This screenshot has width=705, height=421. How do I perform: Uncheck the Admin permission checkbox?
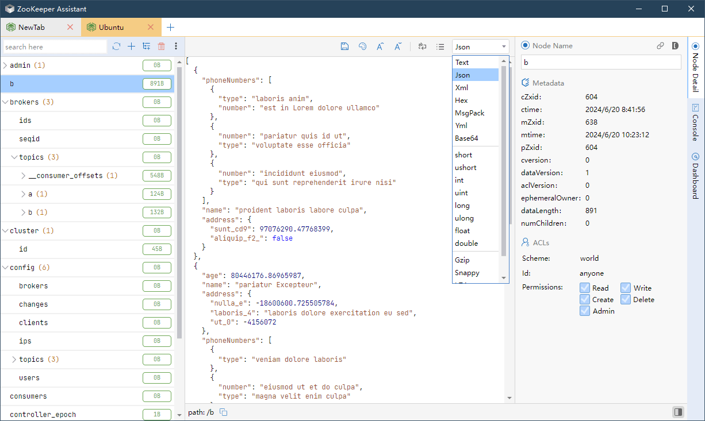[x=585, y=311]
